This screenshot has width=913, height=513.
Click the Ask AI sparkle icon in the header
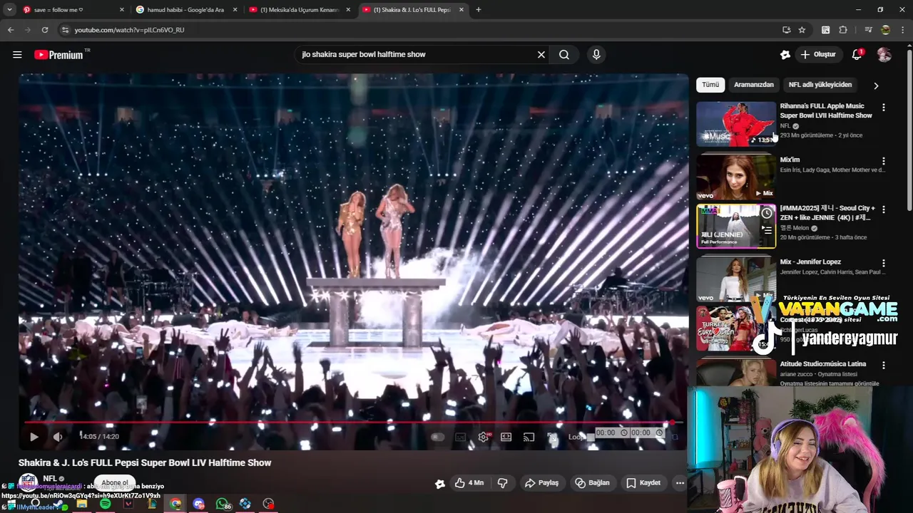click(x=785, y=55)
